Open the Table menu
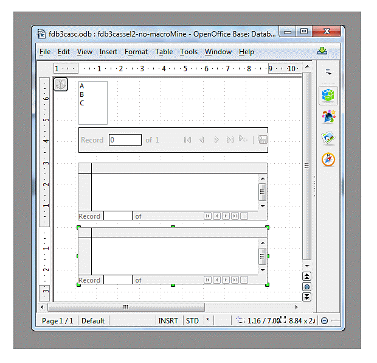The image size is (377, 363). 164,52
